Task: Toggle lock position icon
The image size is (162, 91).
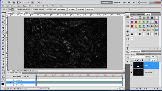Action: (140, 60)
